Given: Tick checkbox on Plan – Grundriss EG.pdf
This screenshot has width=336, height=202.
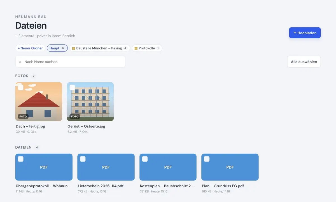Looking at the screenshot, I should click(x=207, y=159).
